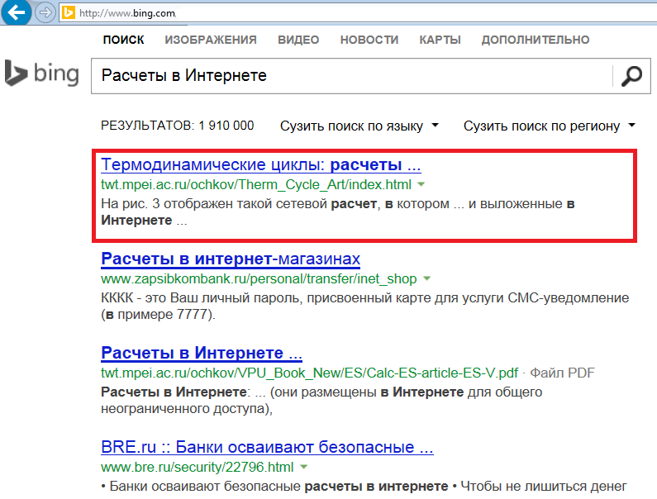Open the Термодинамические циклы: расчеты result link
657x499 pixels.
pyautogui.click(x=261, y=164)
